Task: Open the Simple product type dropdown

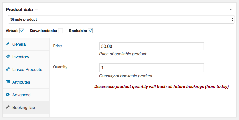Action: click(121, 19)
